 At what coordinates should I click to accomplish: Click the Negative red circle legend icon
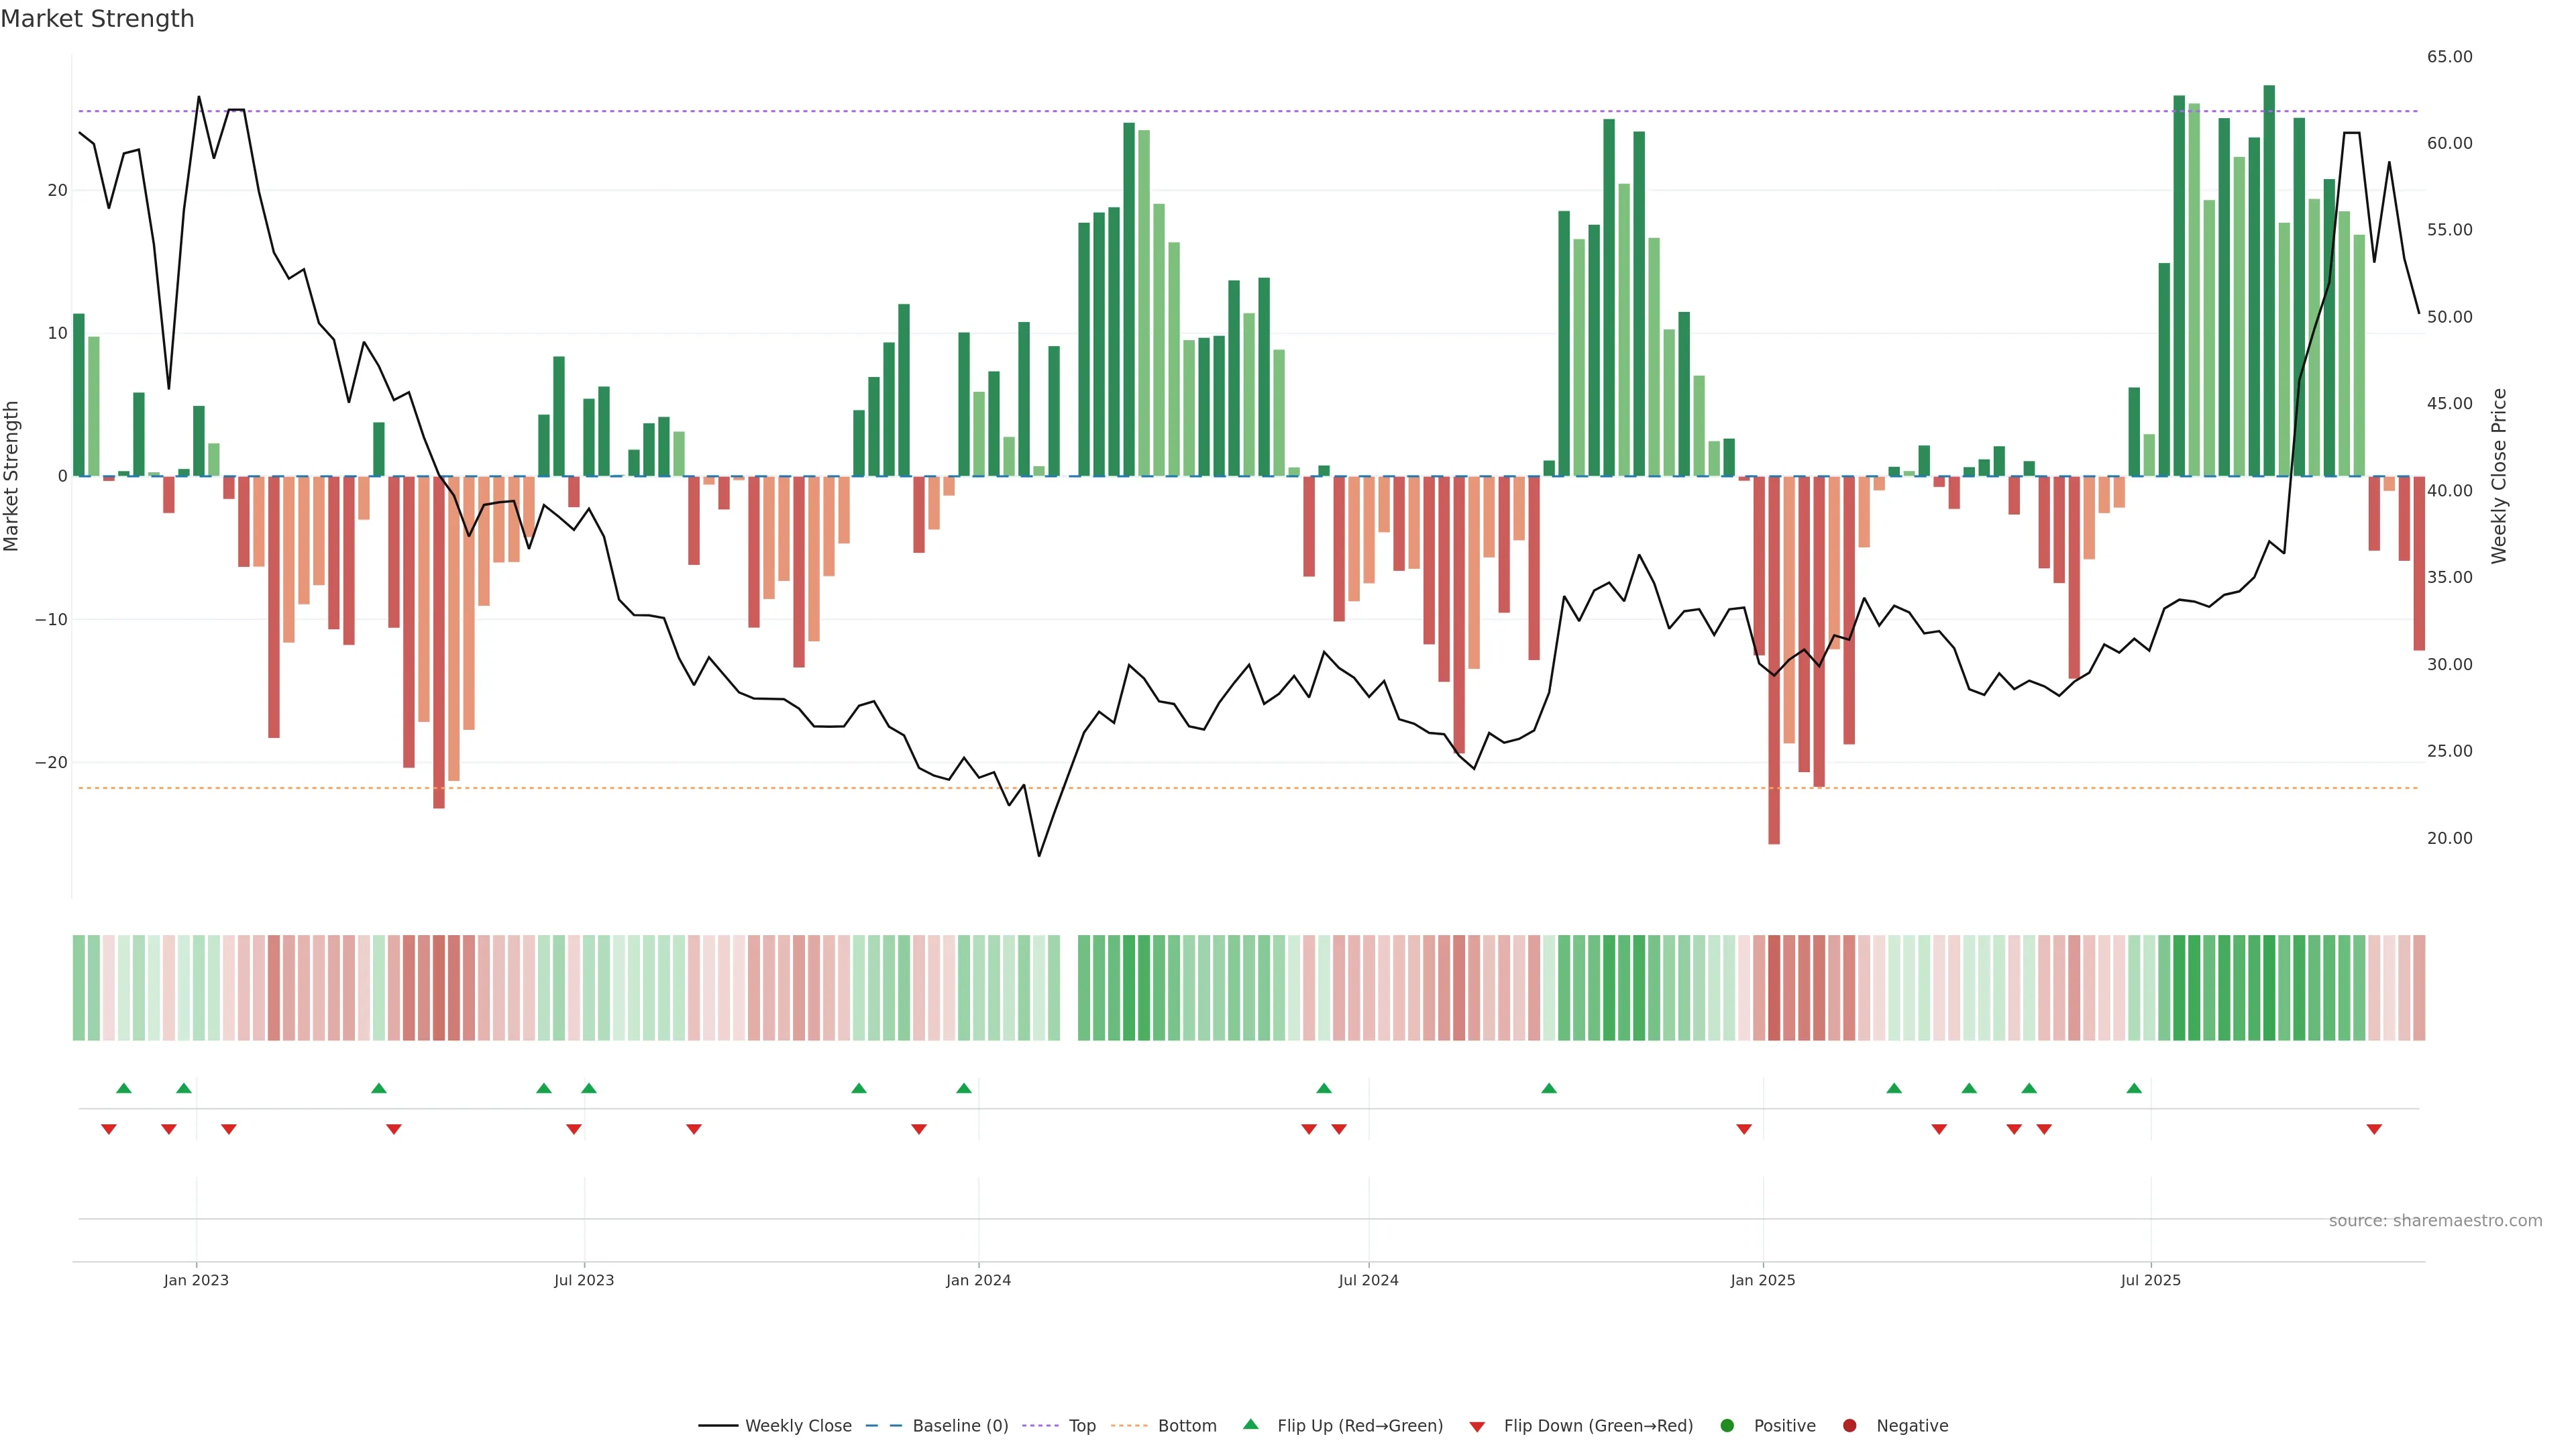(1849, 1426)
